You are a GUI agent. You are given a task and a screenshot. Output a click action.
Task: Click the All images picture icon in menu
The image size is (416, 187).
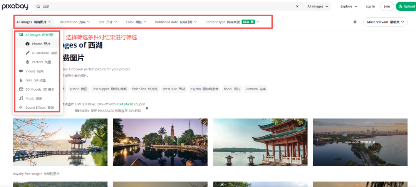coord(21,35)
